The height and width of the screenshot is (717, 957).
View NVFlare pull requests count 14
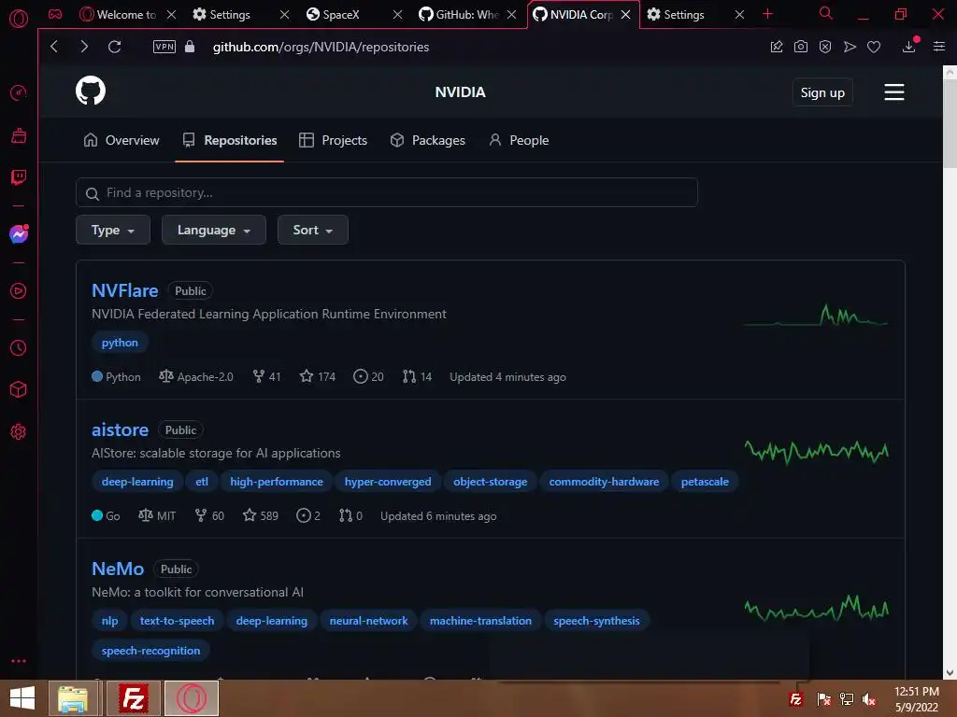(x=417, y=377)
